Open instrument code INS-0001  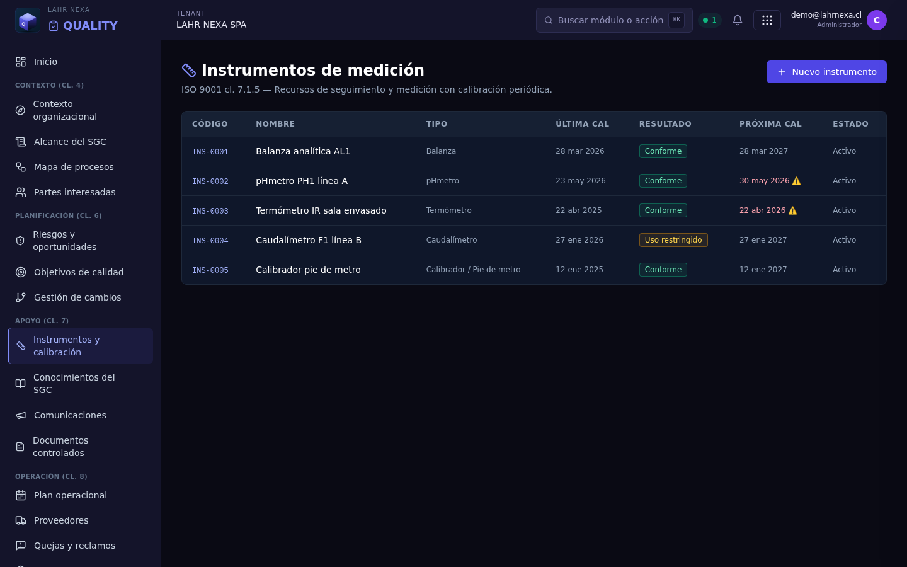[210, 152]
